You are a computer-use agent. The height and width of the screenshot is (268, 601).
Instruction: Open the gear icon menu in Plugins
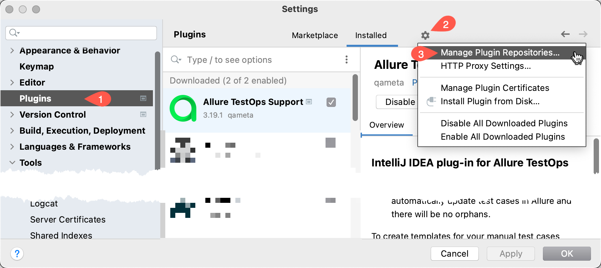[425, 35]
